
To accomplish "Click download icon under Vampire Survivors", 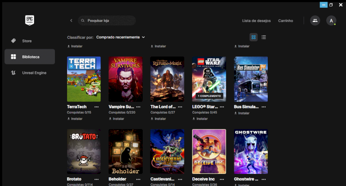I will point(110,118).
